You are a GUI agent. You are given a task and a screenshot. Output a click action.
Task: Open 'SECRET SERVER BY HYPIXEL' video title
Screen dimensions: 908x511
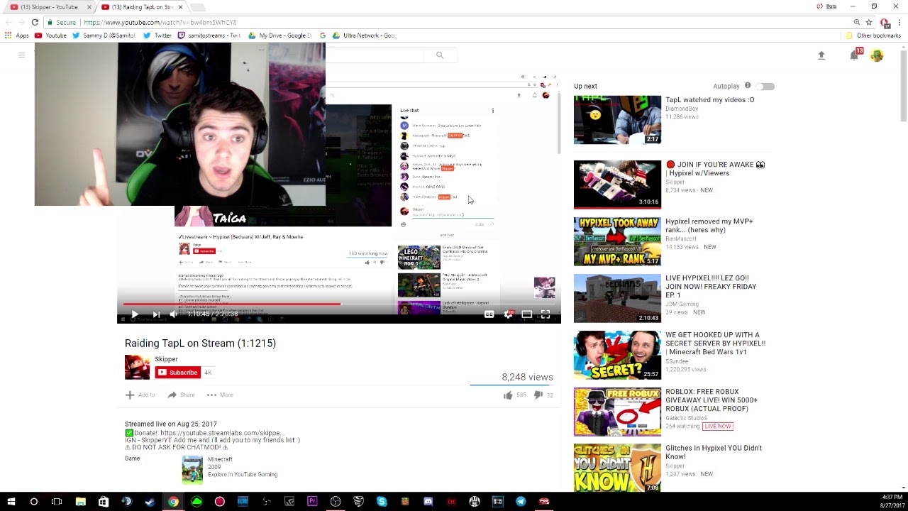point(715,344)
